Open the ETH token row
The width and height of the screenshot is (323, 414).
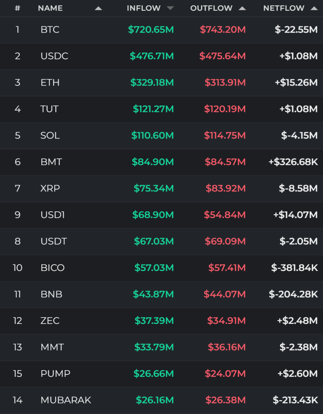tap(161, 83)
